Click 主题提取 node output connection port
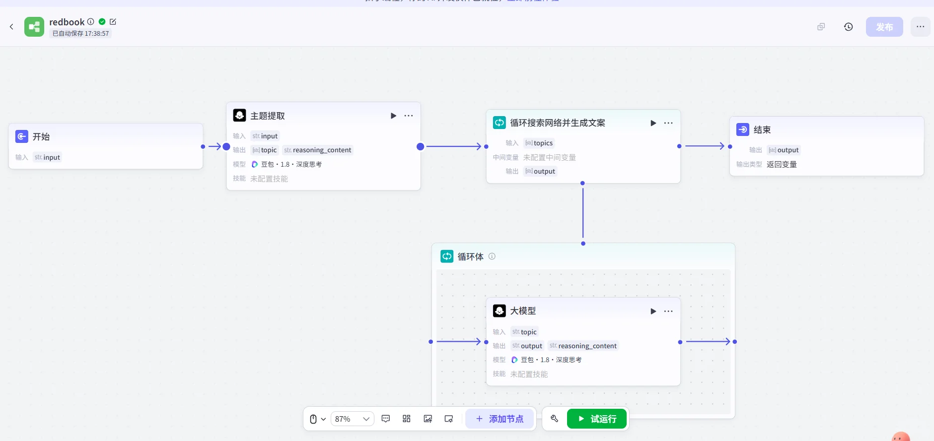934x441 pixels. pyautogui.click(x=421, y=146)
